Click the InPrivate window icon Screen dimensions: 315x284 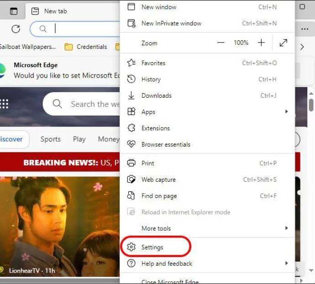click(x=131, y=23)
